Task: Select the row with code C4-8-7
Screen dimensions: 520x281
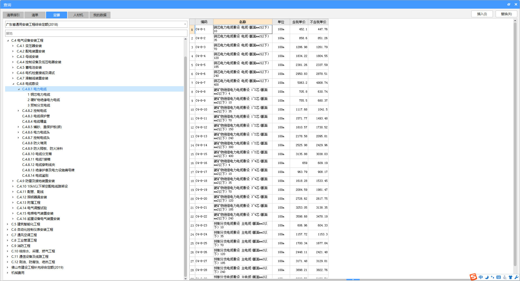Action: pyautogui.click(x=259, y=83)
